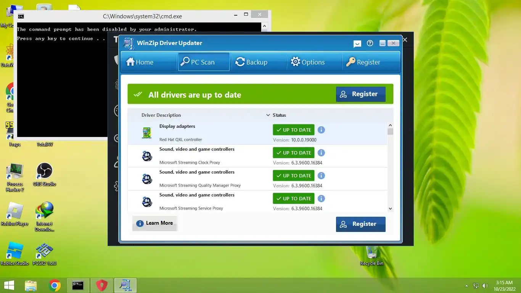Screen dimensions: 521x293
Task: Select Microsoft Streaming Quality Manager Proxy text
Action: tap(200, 185)
